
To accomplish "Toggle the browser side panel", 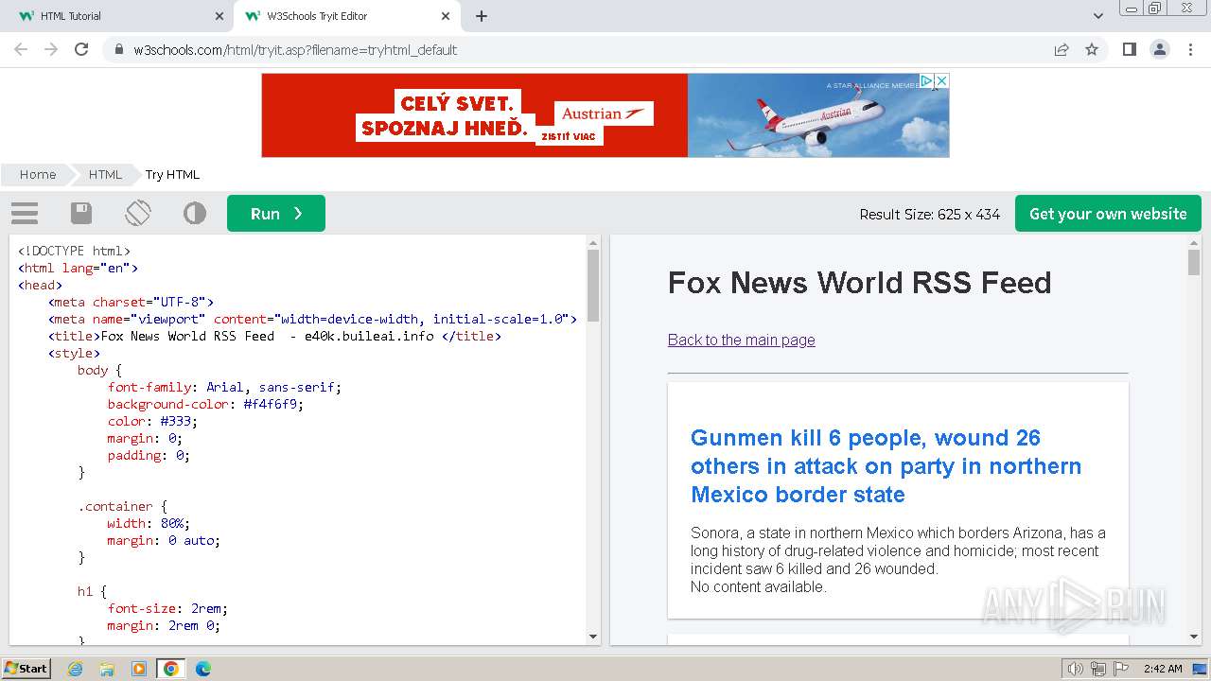I will pyautogui.click(x=1129, y=49).
